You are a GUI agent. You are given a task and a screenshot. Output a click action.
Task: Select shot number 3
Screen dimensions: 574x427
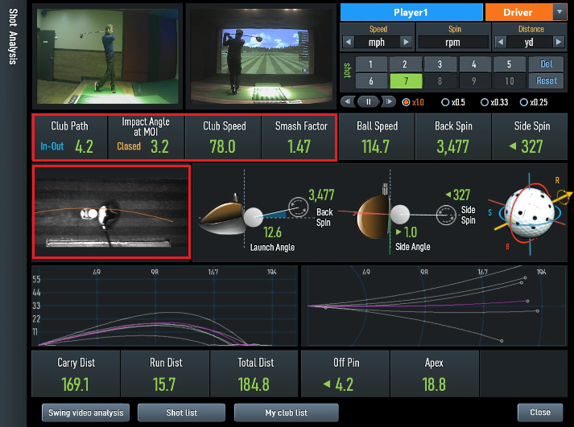(440, 64)
